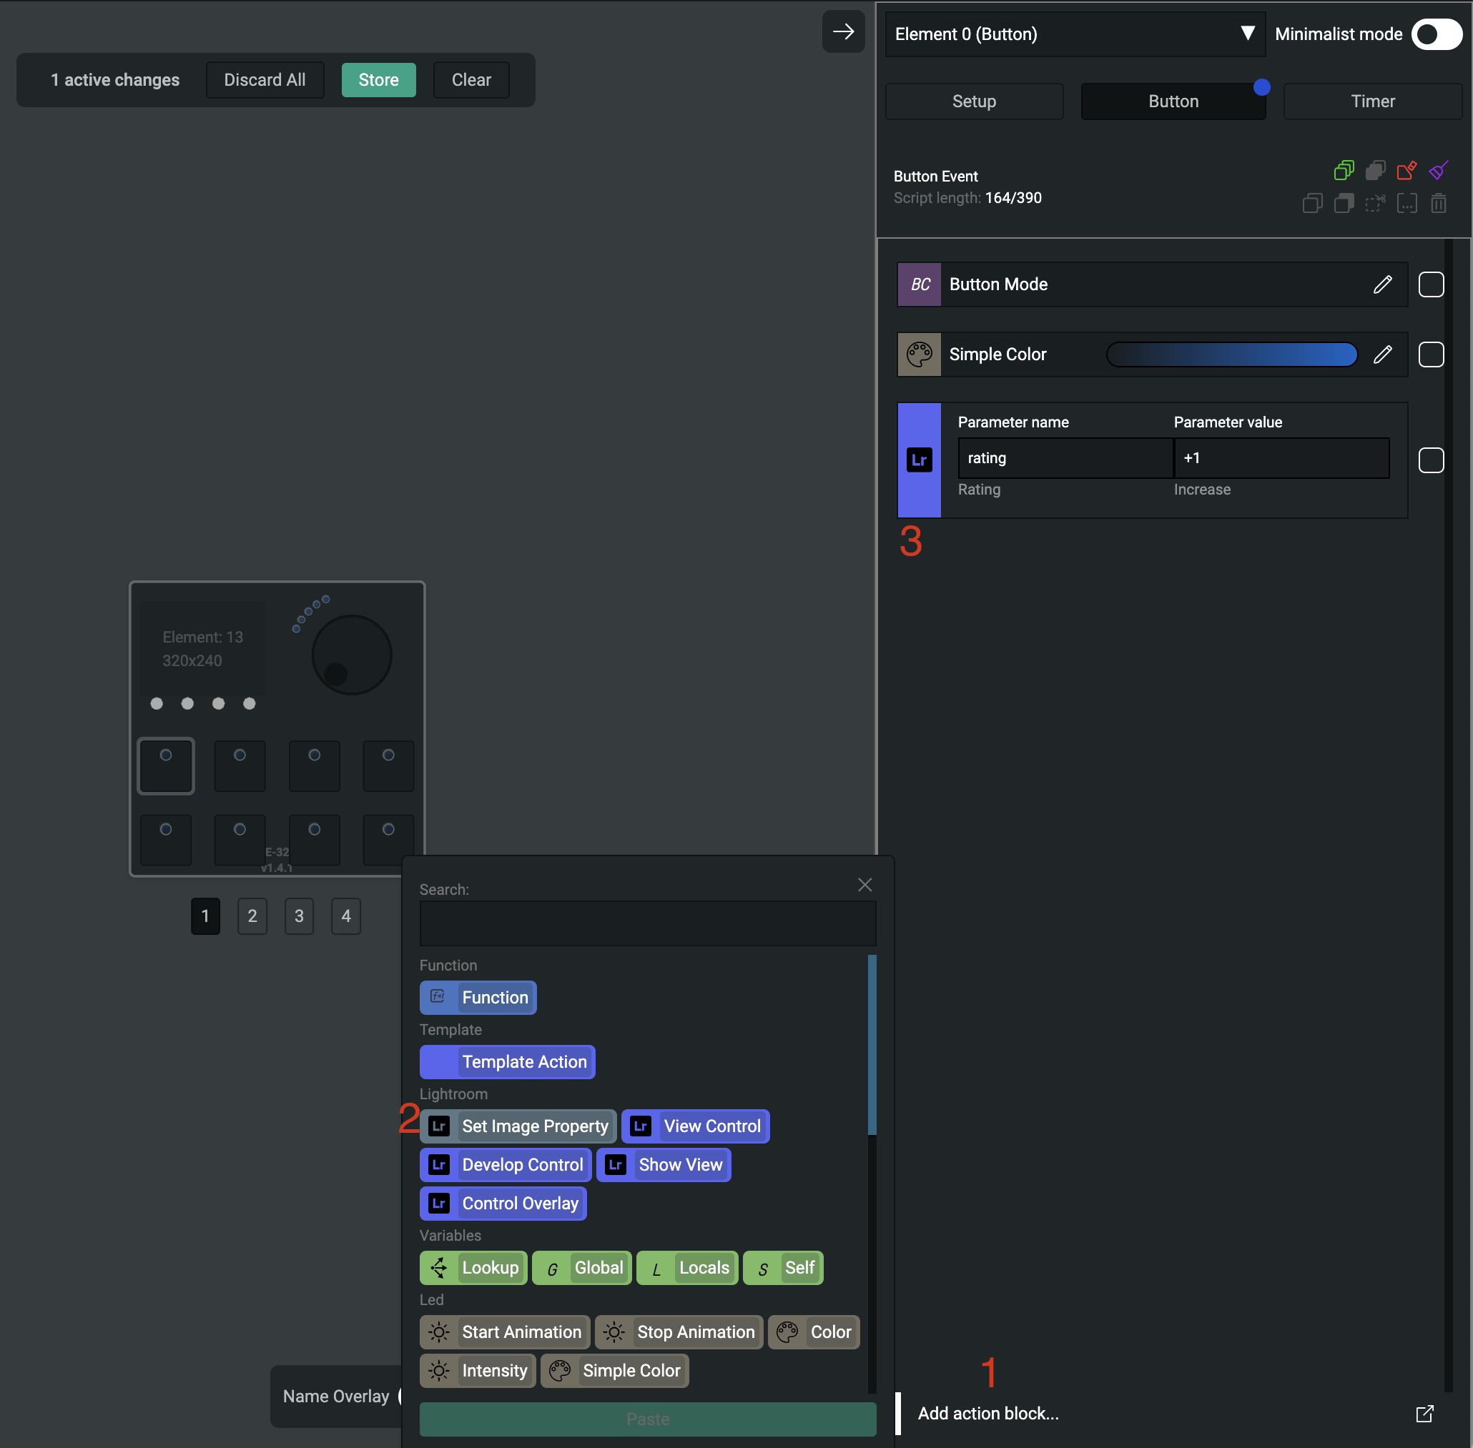Switch to the Setup tab
The image size is (1473, 1448).
pos(974,101)
